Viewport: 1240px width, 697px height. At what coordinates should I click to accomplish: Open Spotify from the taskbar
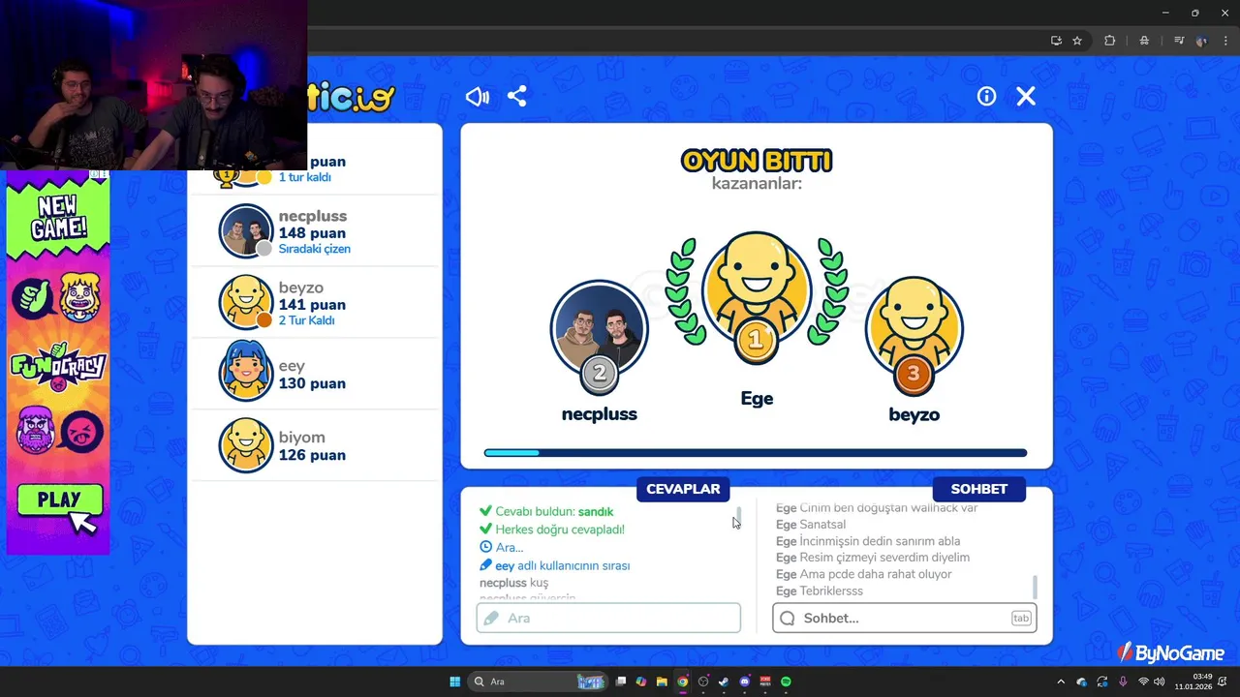coord(786,682)
